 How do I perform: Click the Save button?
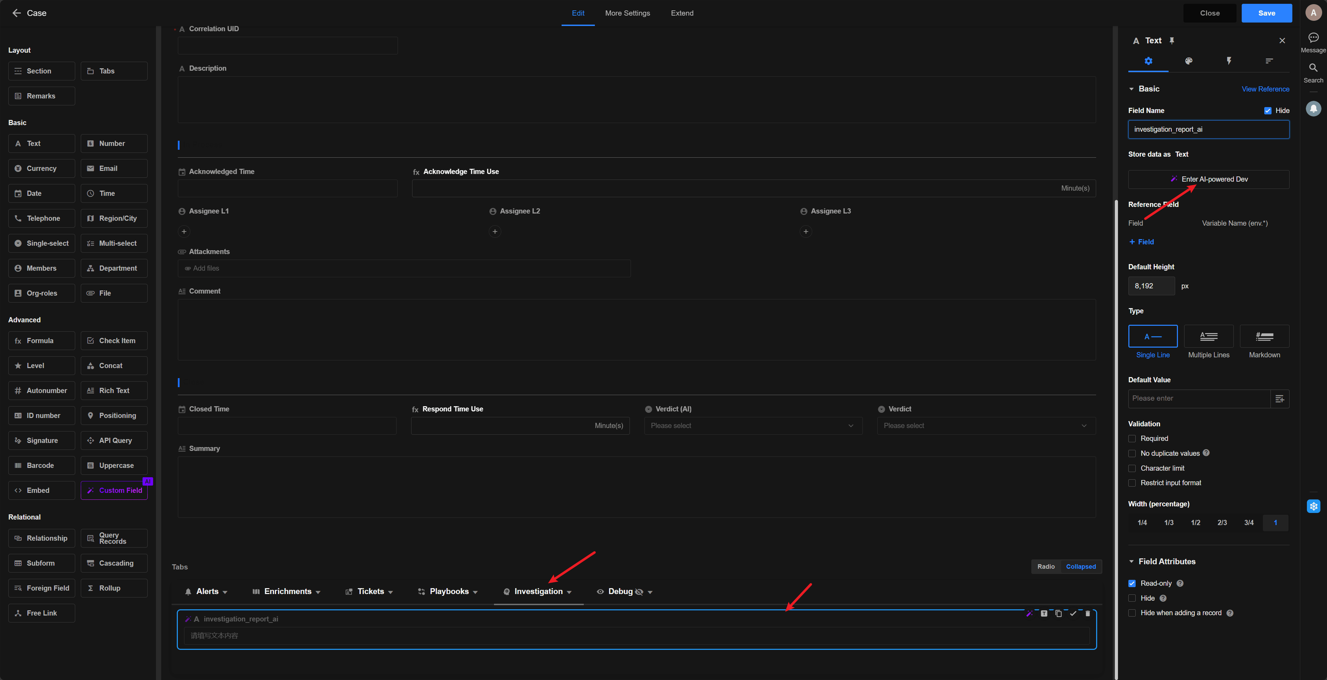point(1266,13)
